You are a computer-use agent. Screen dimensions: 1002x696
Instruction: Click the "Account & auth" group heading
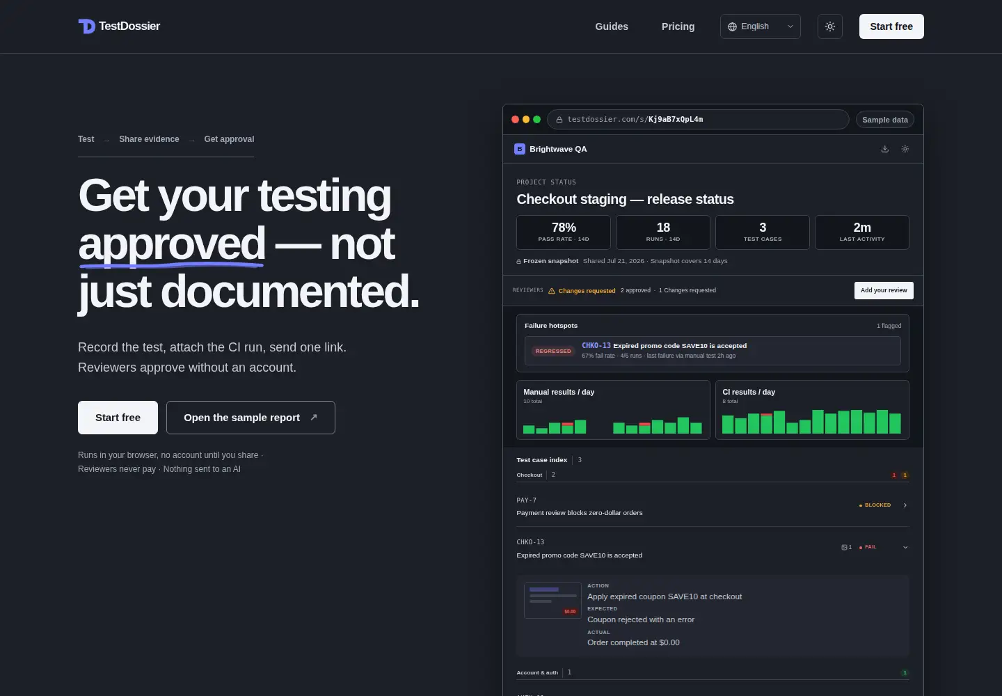click(537, 673)
